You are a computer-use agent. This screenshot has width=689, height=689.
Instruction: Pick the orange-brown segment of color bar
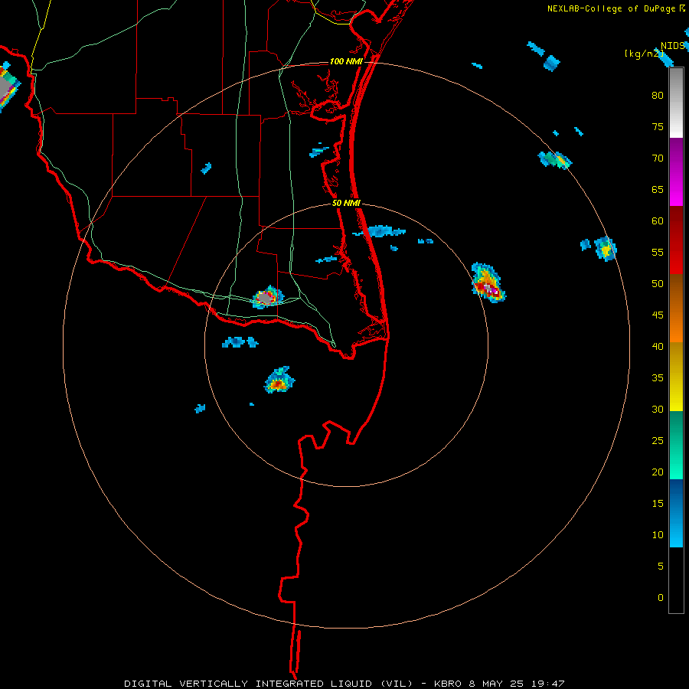pyautogui.click(x=676, y=308)
